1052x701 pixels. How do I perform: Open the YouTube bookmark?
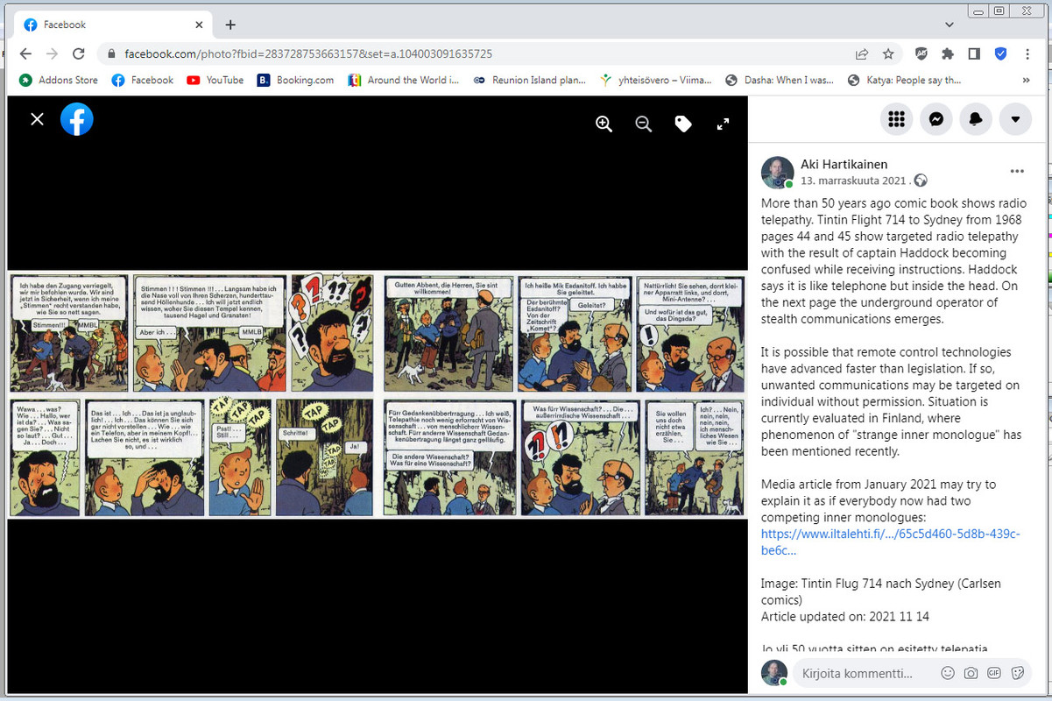215,80
